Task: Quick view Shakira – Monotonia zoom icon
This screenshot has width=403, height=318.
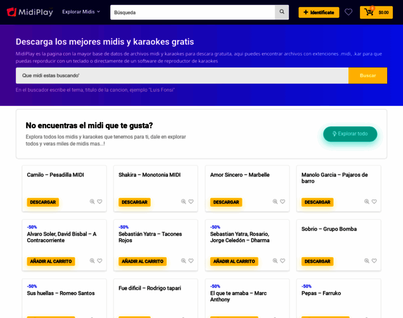Action: tap(183, 201)
